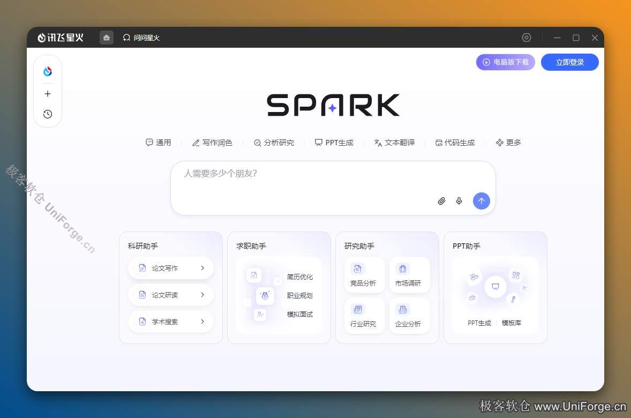Open 简历优化 in 求职助手
Viewport: 631px width, 418px height.
tap(300, 277)
